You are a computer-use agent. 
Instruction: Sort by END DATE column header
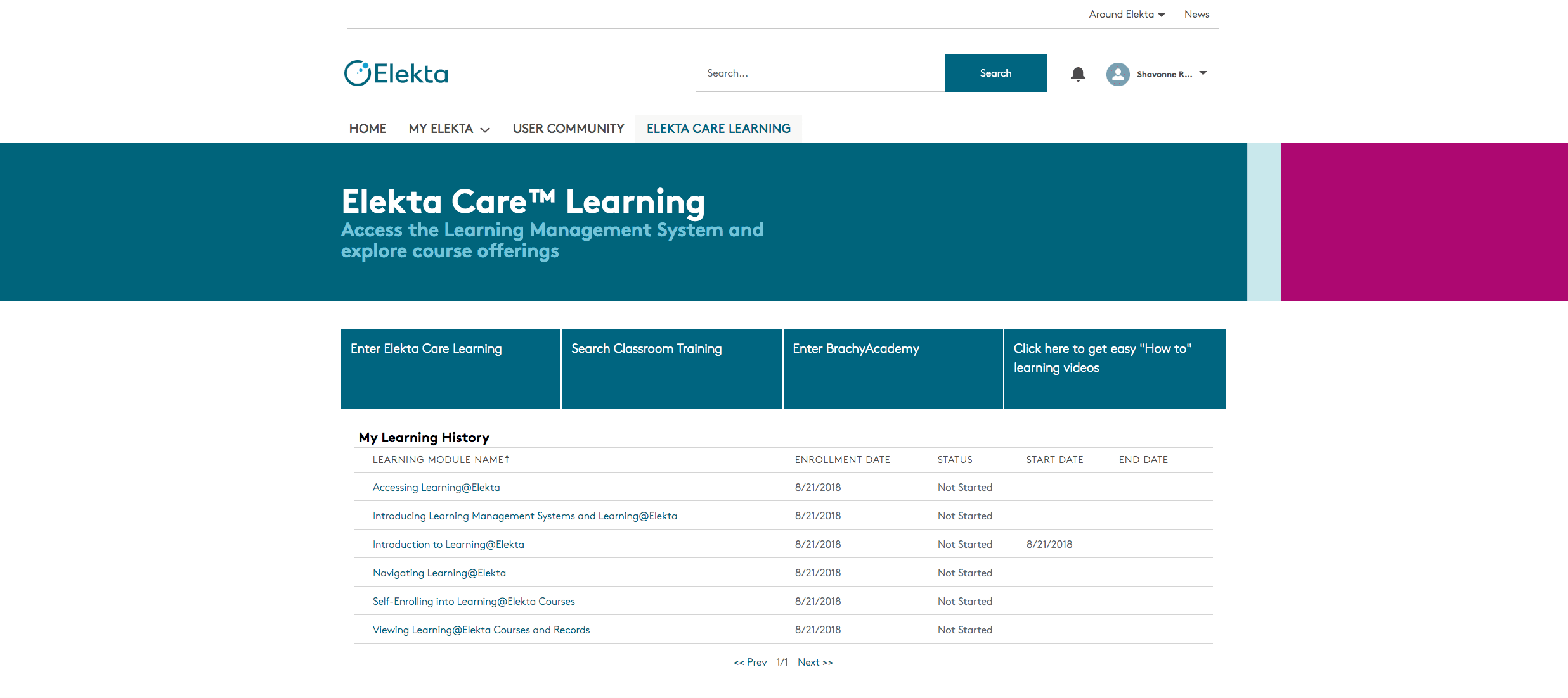point(1143,460)
